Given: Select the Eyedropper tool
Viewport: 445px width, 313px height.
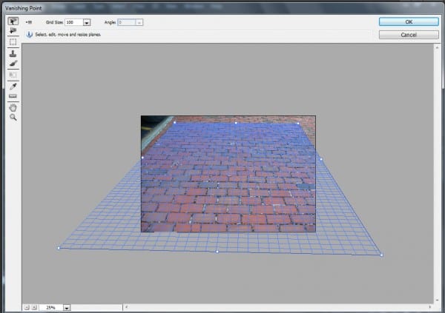Looking at the screenshot, I should (x=13, y=86).
